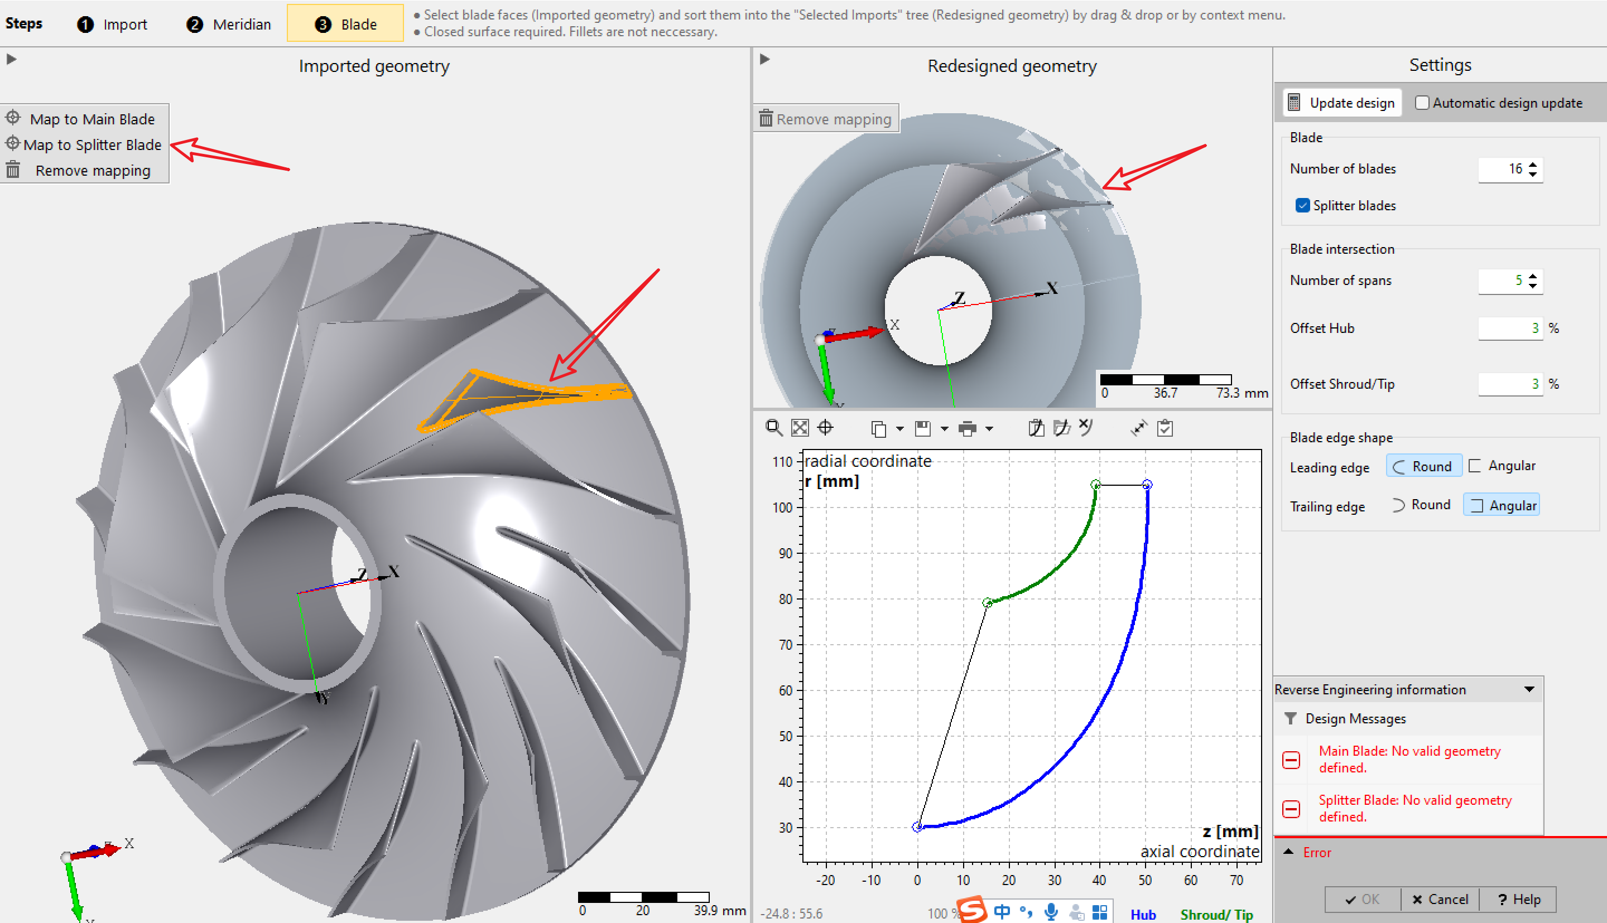Go to the Meridian step tab
The image size is (1607, 923).
[x=229, y=24]
